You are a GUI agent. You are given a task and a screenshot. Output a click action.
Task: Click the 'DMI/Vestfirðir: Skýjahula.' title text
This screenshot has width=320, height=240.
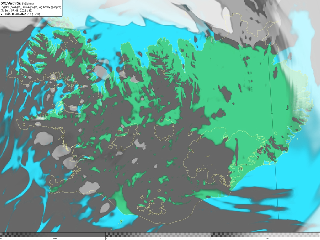(x=17, y=3)
